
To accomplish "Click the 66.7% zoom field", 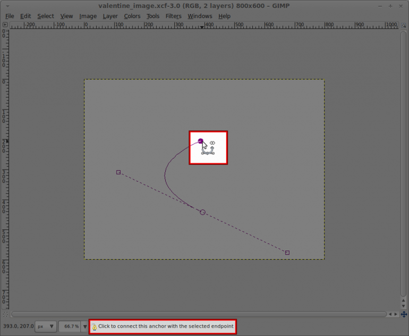I will 71,326.
